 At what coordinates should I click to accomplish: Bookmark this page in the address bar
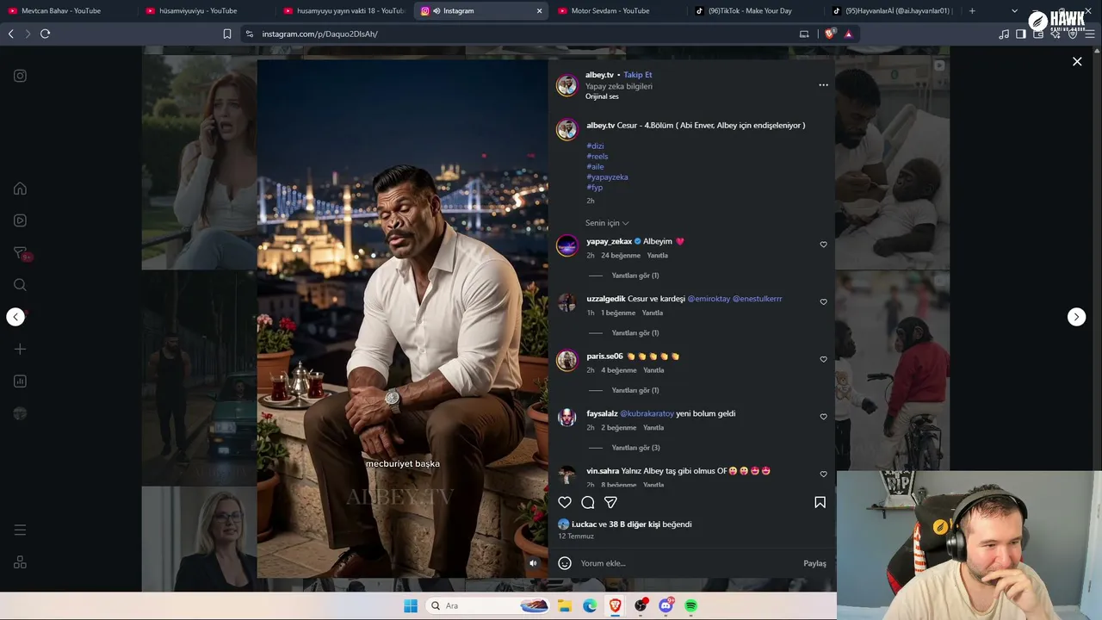(x=227, y=34)
